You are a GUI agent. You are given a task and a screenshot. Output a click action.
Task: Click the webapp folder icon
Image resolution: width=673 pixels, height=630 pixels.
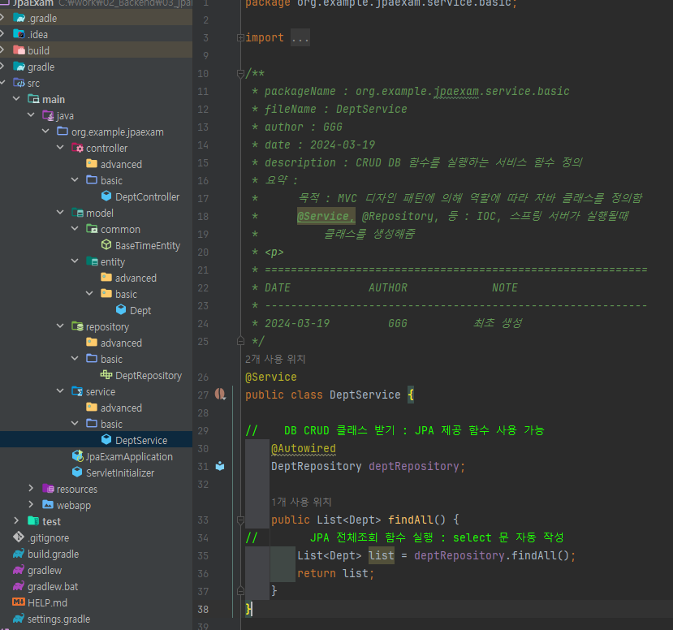click(x=48, y=505)
